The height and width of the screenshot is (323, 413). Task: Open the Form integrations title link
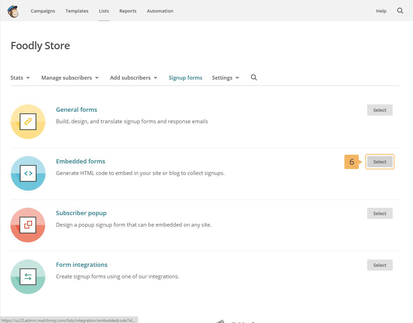(x=82, y=265)
